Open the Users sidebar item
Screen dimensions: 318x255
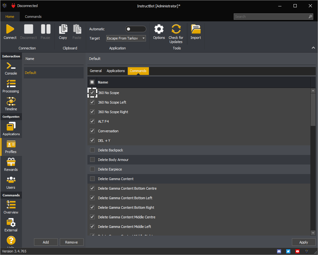coord(11,183)
